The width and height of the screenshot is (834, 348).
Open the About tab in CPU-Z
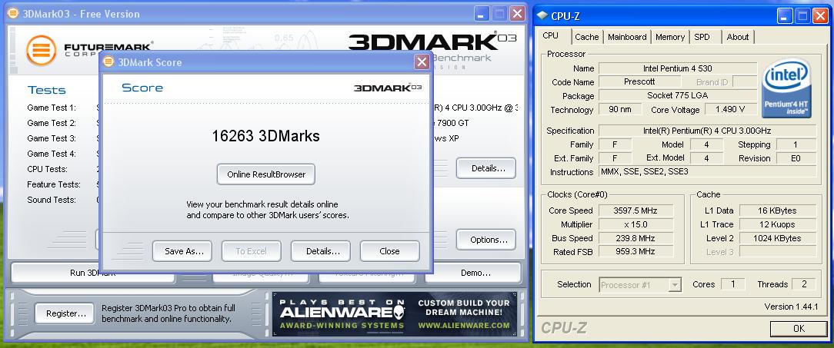pyautogui.click(x=738, y=37)
